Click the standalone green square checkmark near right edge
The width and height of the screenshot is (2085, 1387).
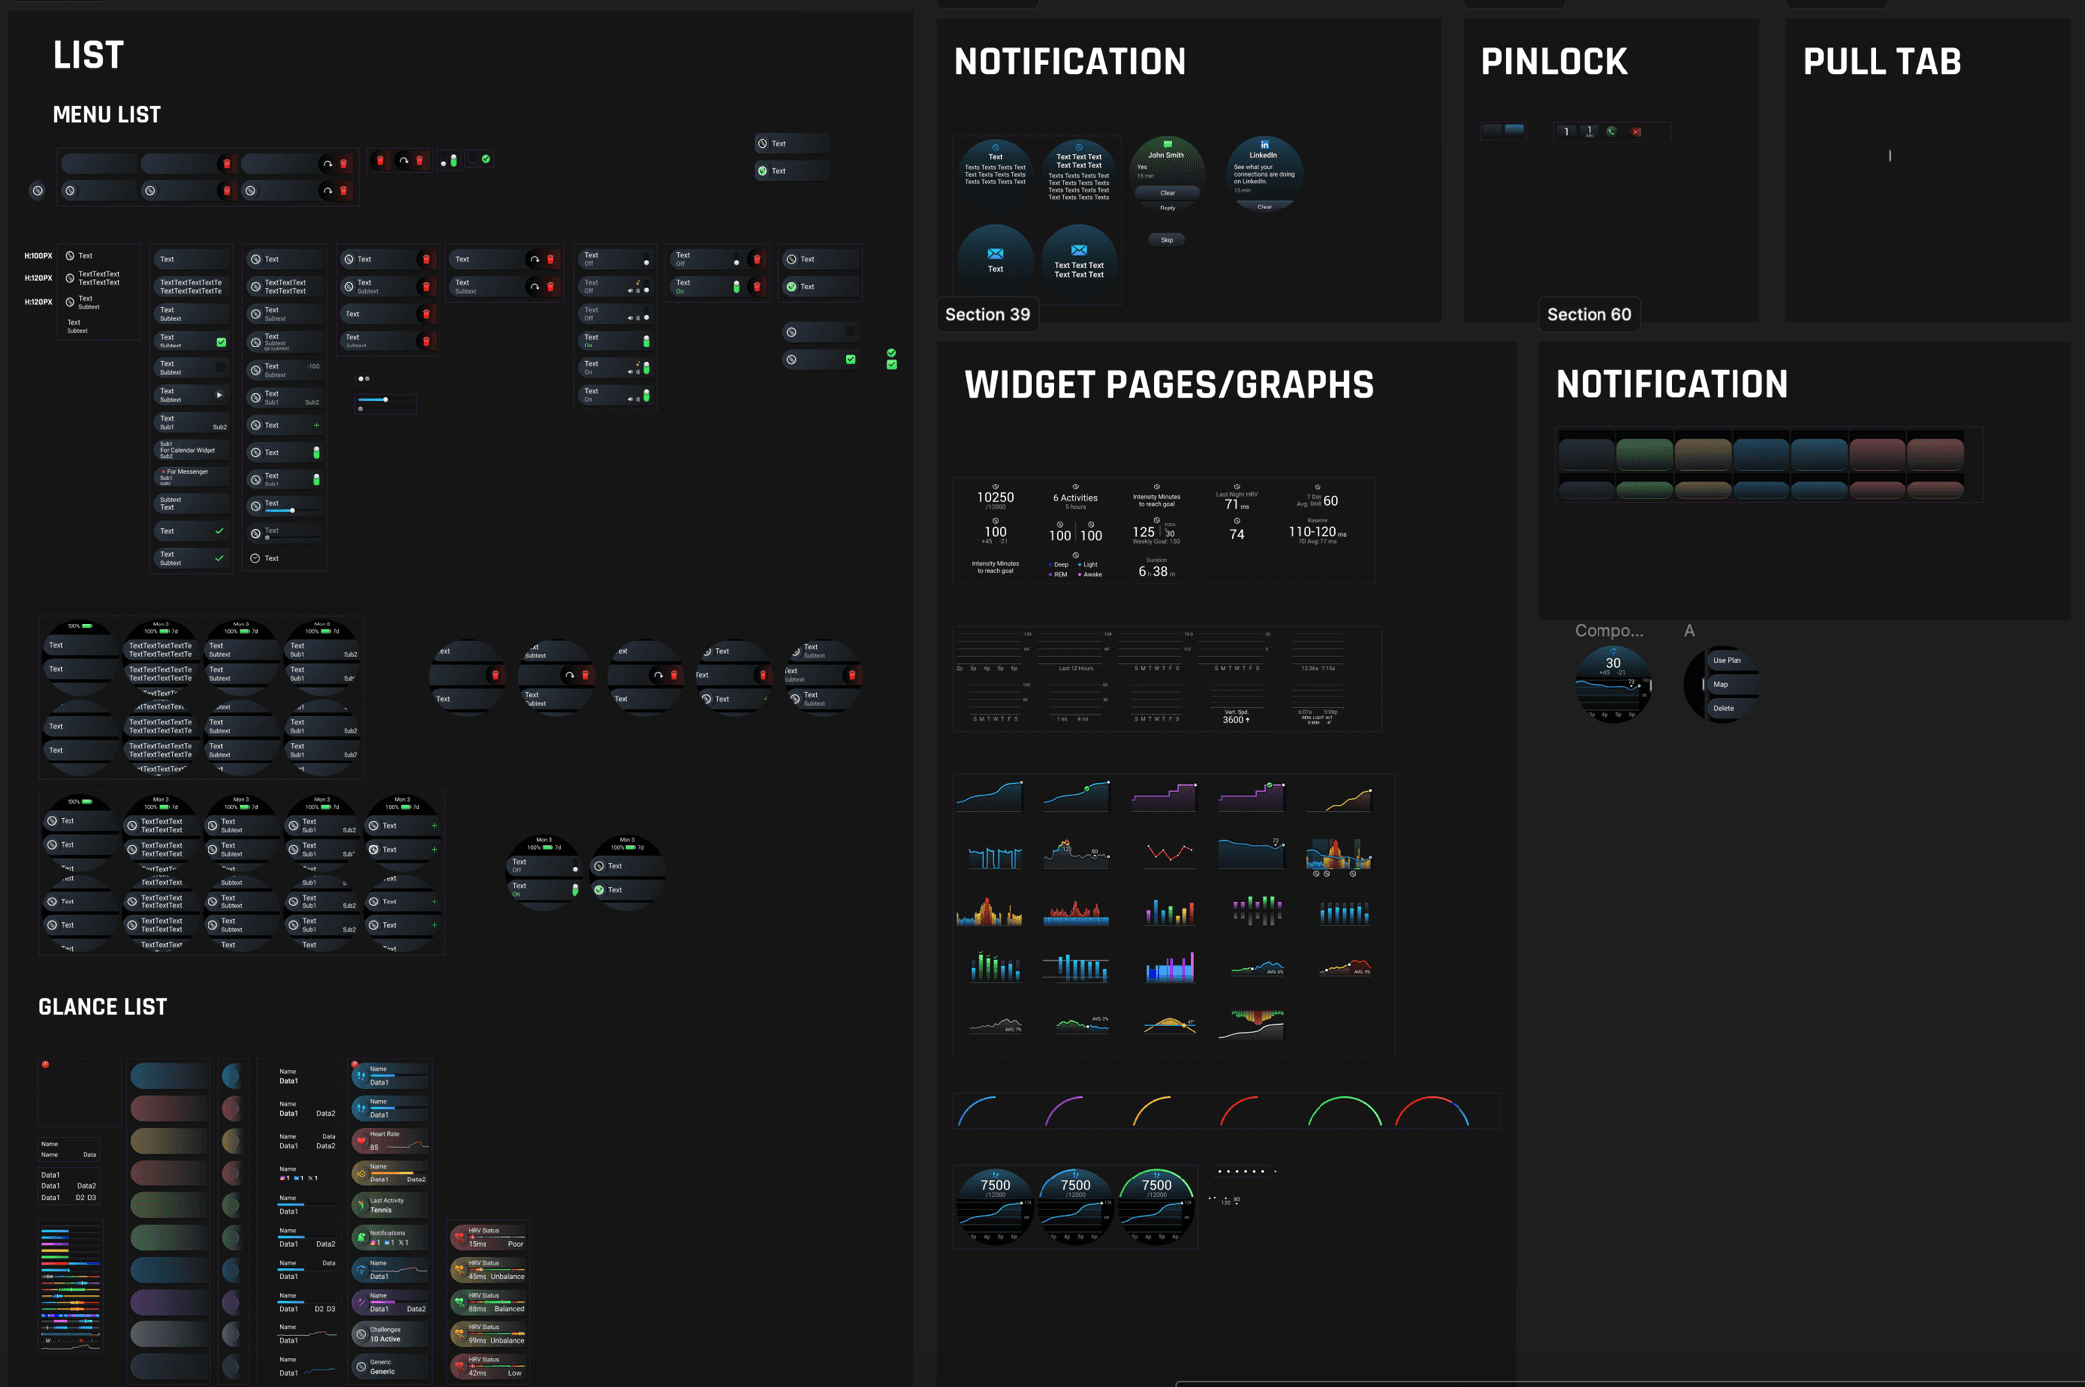tap(891, 365)
